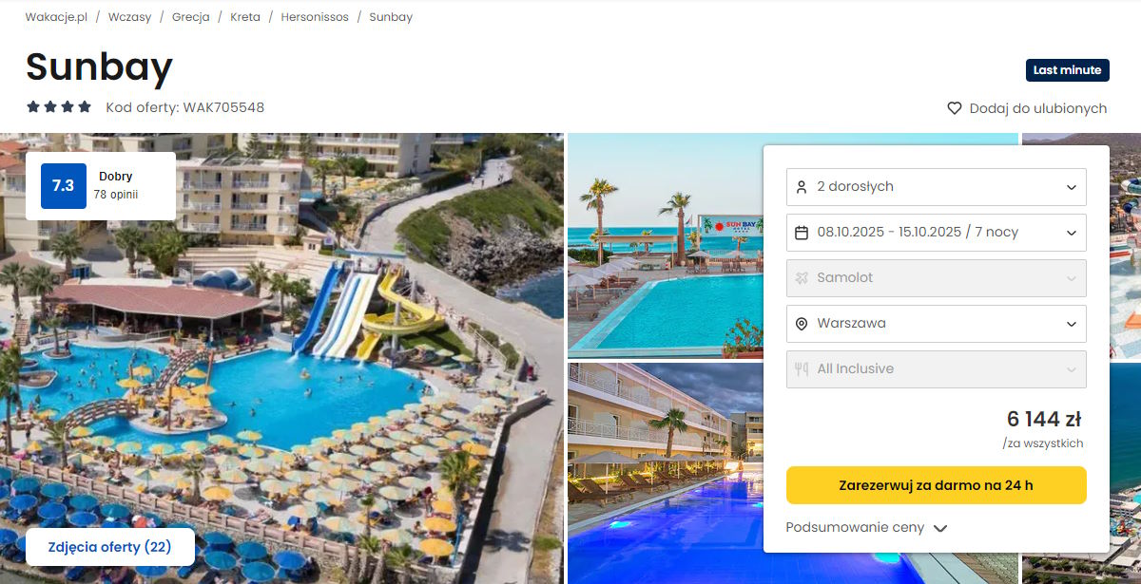Click the heart favorites icon
Viewport: 1141px width, 584px height.
955,108
